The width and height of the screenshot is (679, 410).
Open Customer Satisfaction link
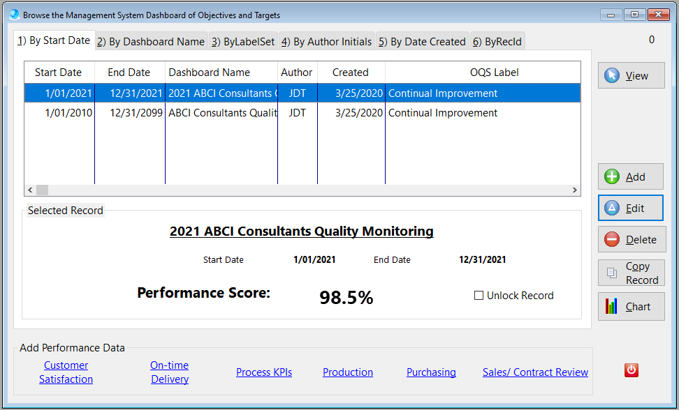tap(66, 372)
